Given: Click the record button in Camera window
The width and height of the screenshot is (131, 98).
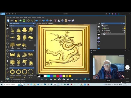Looking at the screenshot, I should [x=127, y=67].
